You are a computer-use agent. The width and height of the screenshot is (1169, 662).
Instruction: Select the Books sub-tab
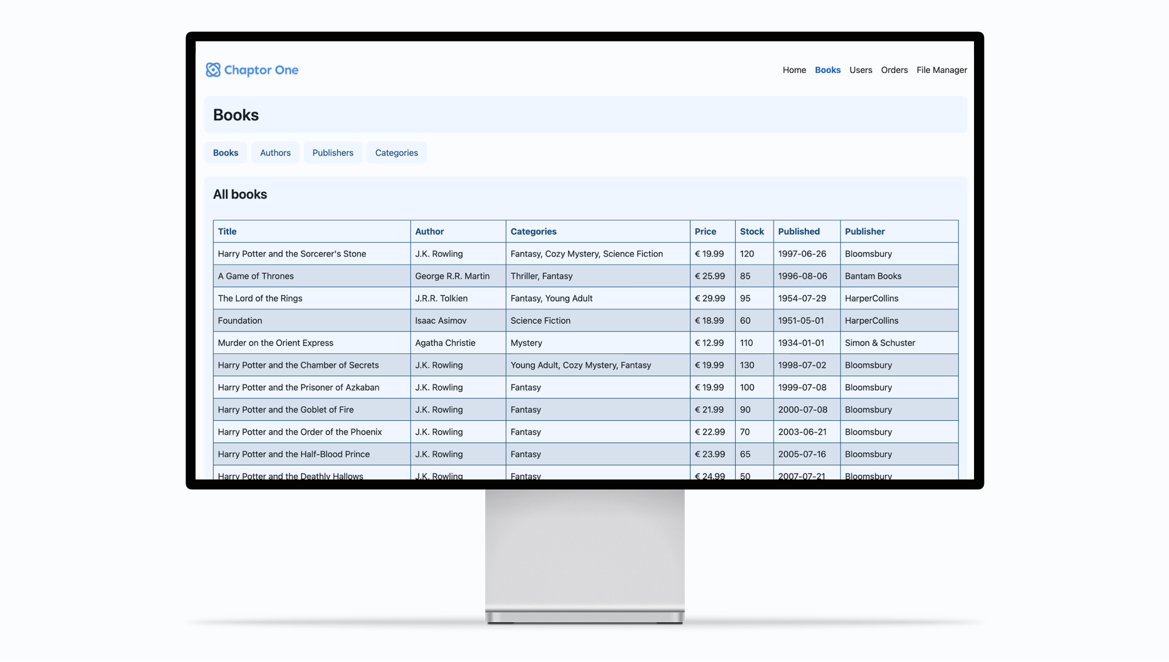coord(226,153)
